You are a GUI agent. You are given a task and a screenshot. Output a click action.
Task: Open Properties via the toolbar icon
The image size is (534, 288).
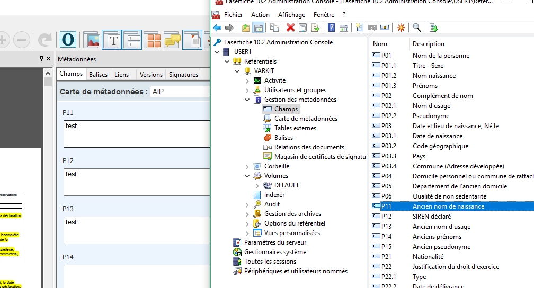(302, 28)
